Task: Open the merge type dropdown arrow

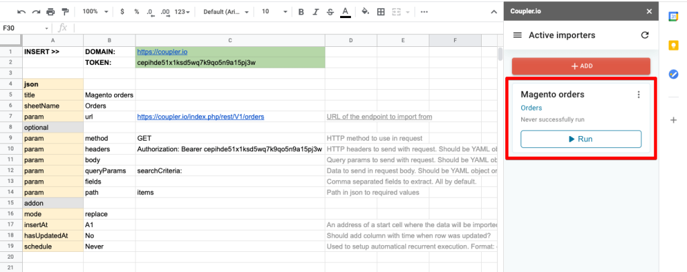Action: point(409,12)
